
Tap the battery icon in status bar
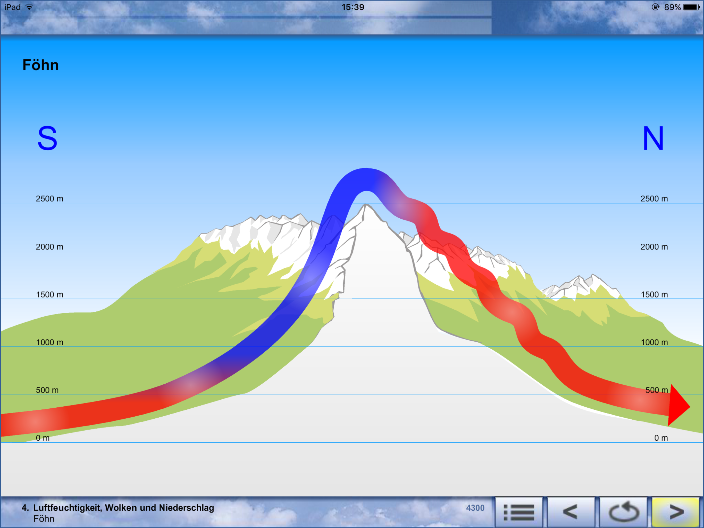click(x=691, y=7)
